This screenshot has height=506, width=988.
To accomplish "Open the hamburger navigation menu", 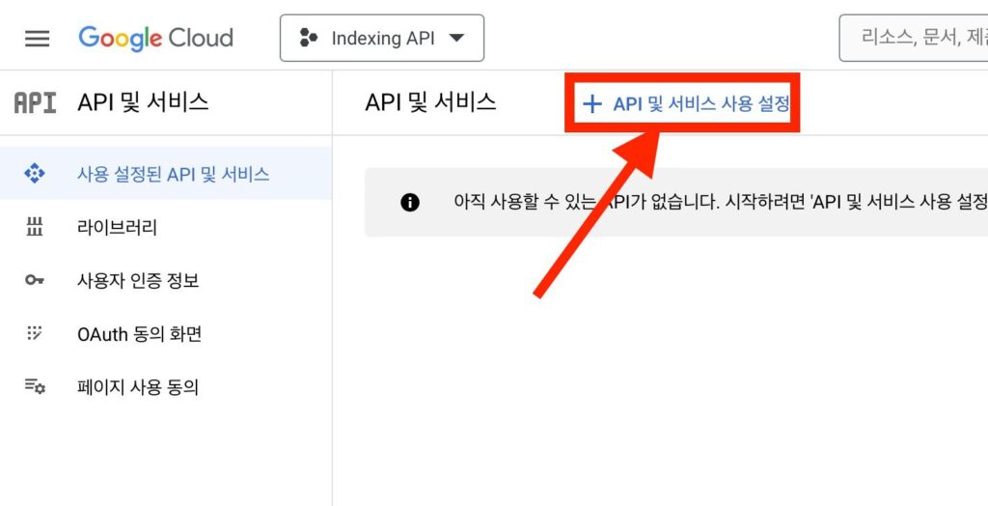I will coord(37,39).
